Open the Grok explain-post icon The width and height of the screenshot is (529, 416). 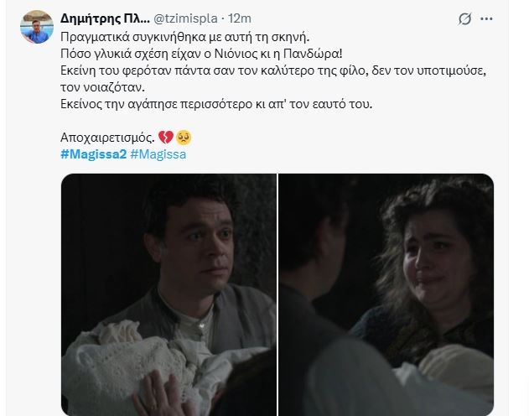(464, 19)
